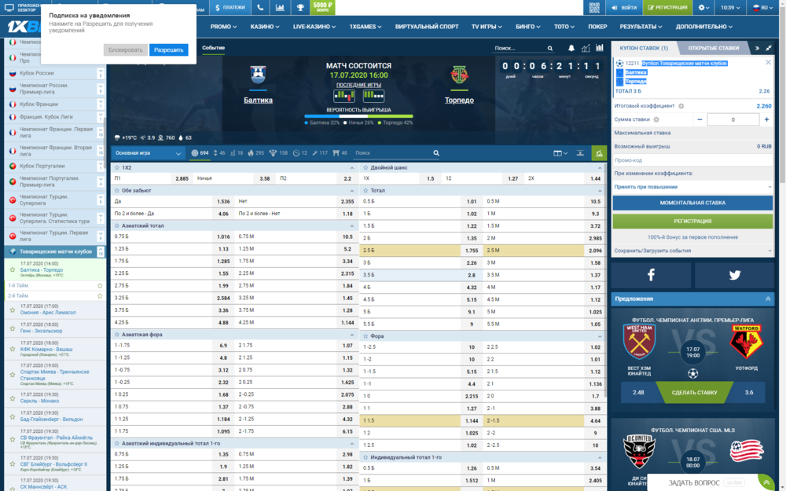Screen dimensions: 786x491
Task: Click the Промо-код input field
Action: (x=692, y=160)
